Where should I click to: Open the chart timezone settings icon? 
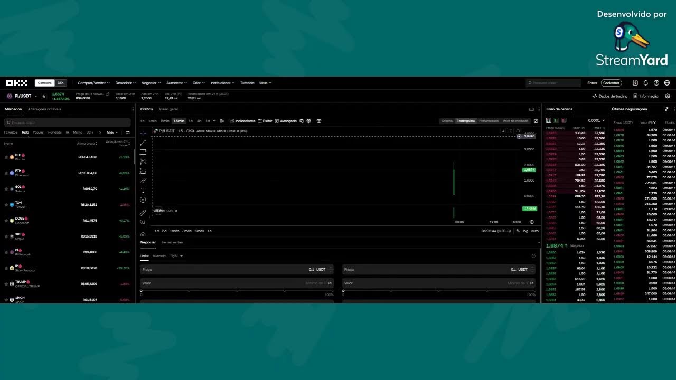532,222
